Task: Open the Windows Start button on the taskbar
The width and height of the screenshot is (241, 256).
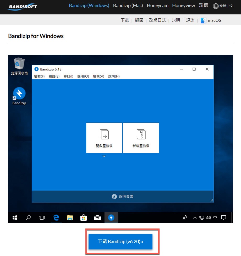Action: 15,218
